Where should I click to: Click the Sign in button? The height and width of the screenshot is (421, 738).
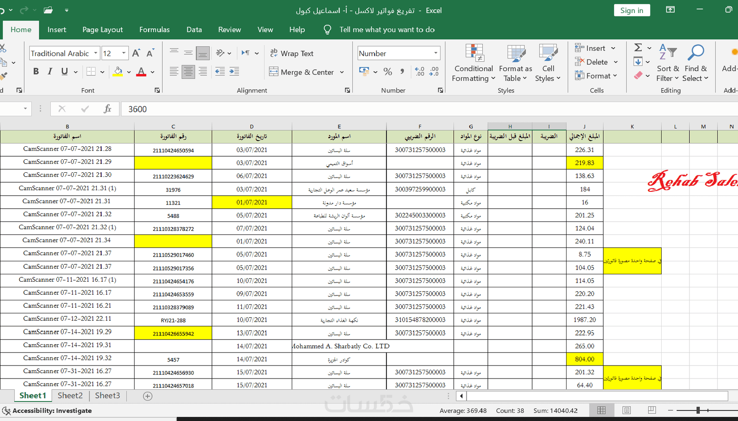[x=632, y=10]
